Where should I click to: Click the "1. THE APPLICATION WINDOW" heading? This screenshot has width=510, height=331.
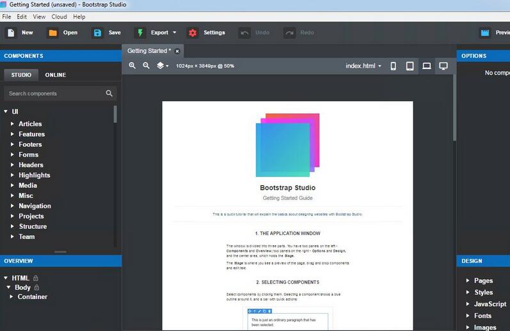point(287,233)
